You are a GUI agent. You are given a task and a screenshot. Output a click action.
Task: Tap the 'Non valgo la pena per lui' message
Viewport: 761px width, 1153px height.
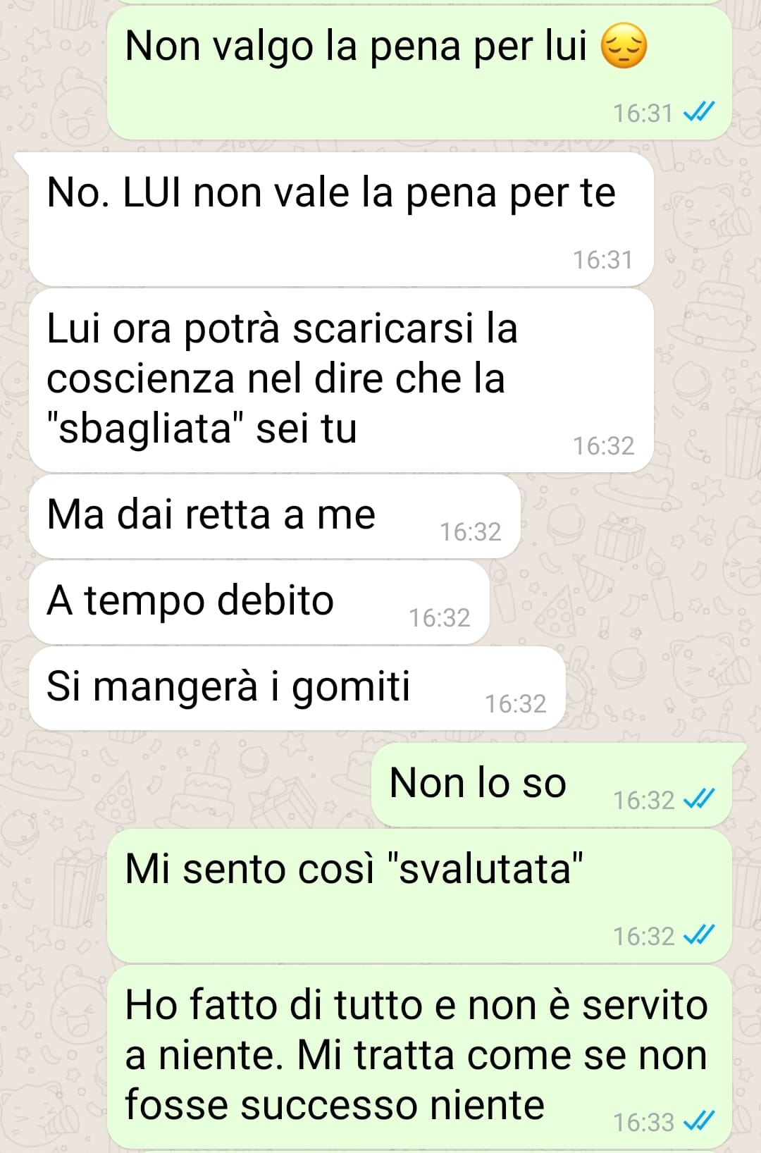pyautogui.click(x=419, y=73)
